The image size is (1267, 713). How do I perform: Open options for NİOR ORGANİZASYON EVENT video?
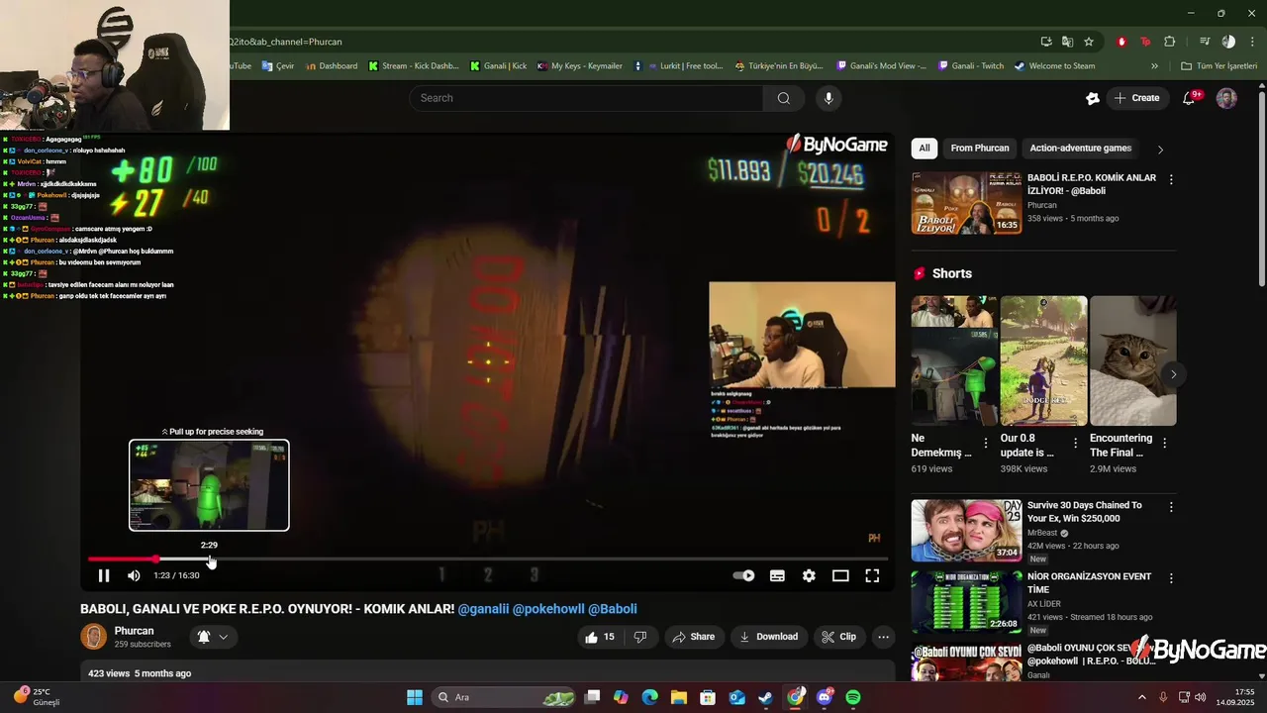tap(1171, 578)
